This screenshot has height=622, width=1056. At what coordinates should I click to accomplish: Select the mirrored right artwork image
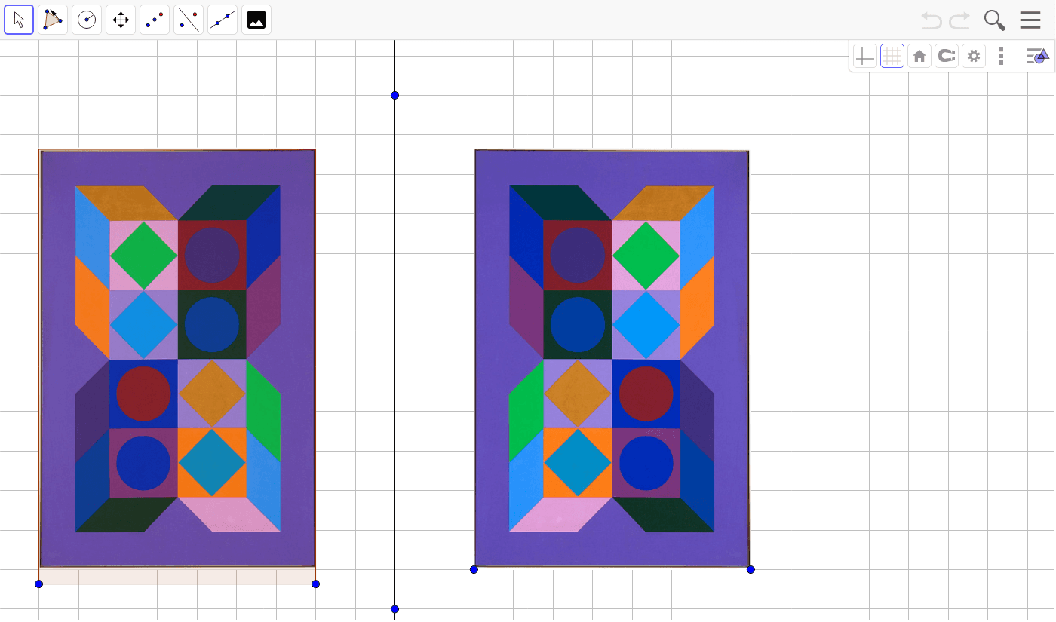point(612,358)
